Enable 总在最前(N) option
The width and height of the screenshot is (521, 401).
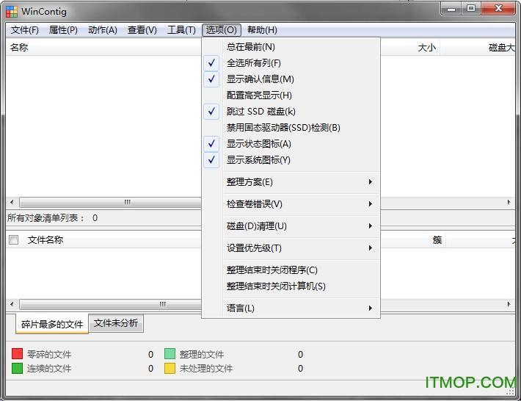(x=291, y=47)
